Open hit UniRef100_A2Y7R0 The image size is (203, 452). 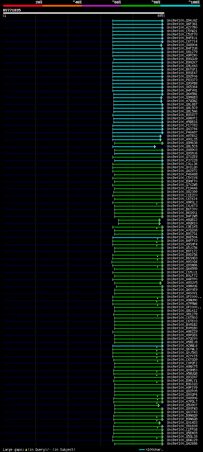pos(182,28)
